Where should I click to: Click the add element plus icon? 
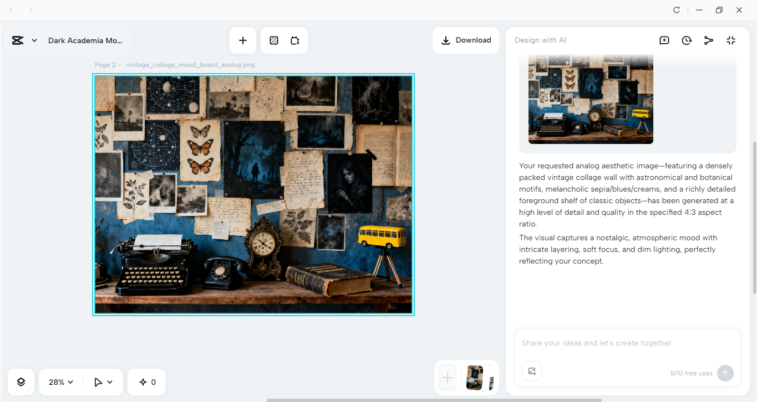coord(242,40)
